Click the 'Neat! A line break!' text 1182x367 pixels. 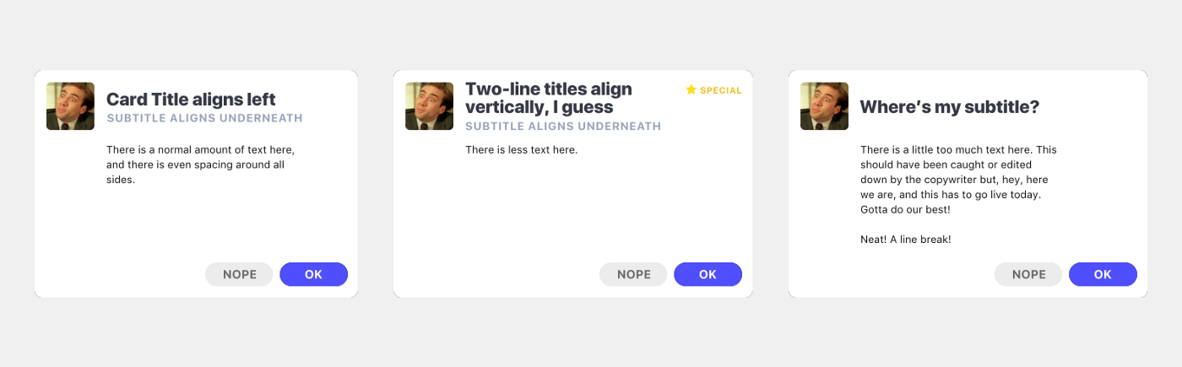905,240
